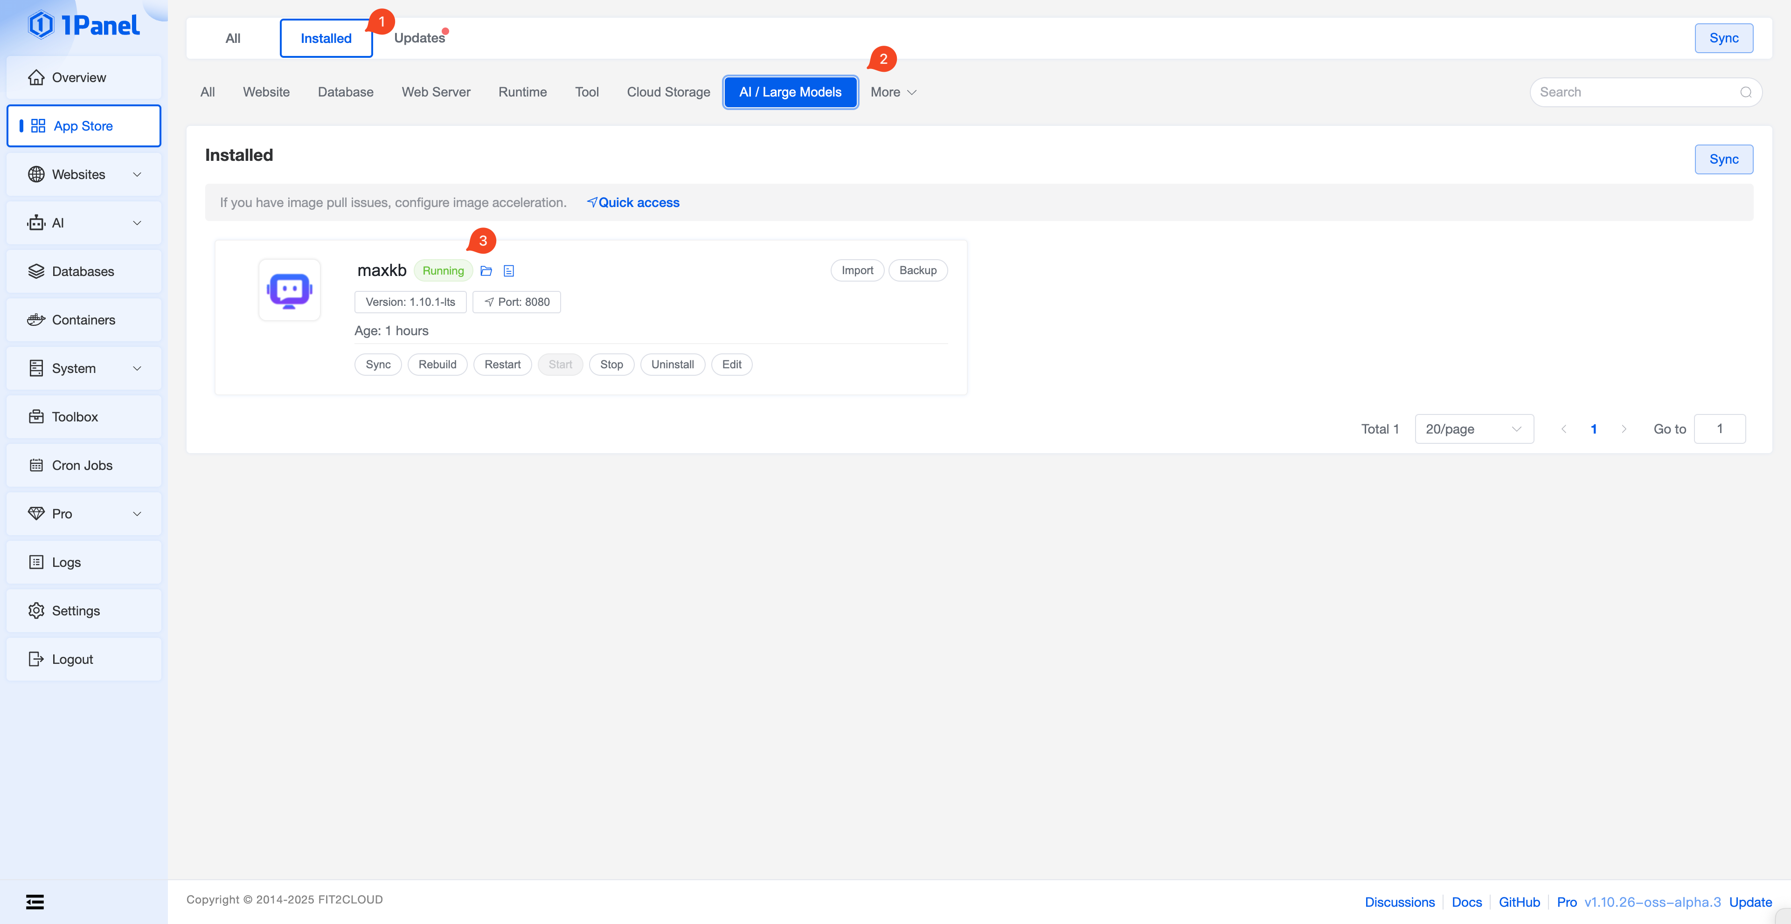The width and height of the screenshot is (1791, 924).
Task: Filter by Runtime category
Action: 523,92
